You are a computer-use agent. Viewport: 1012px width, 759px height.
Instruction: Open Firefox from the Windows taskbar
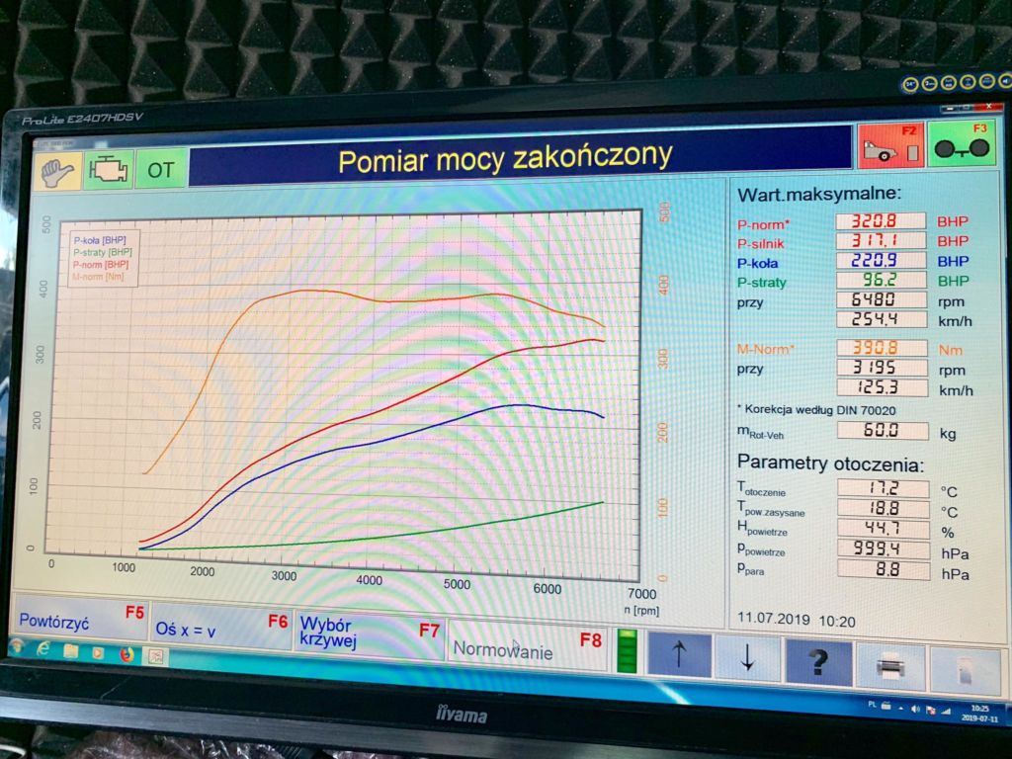click(x=126, y=653)
